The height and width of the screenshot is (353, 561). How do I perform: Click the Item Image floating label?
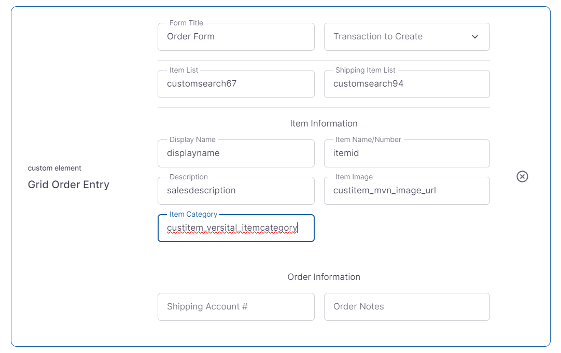pos(354,177)
